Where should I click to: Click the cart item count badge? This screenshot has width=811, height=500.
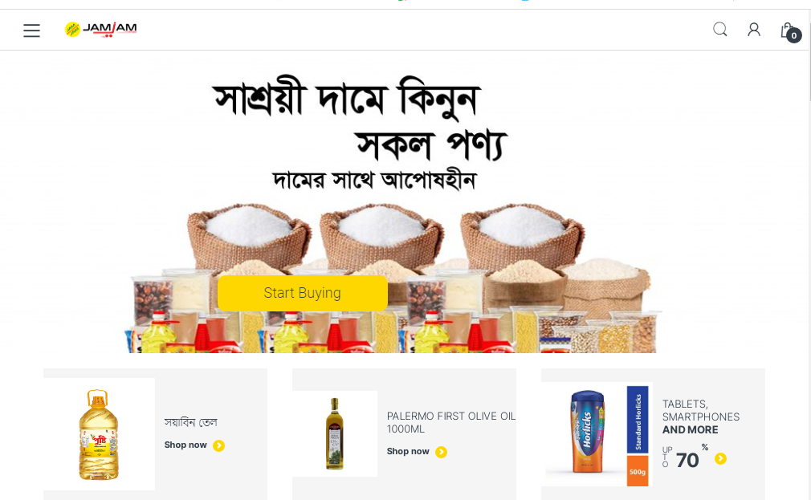[794, 35]
